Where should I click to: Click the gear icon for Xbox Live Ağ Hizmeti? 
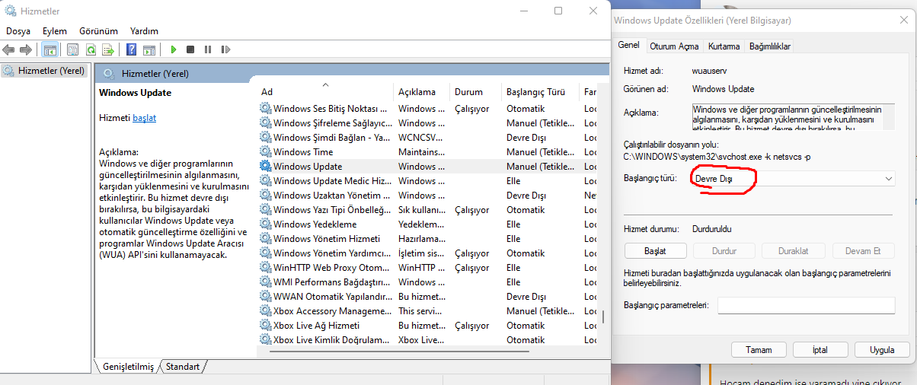click(265, 325)
